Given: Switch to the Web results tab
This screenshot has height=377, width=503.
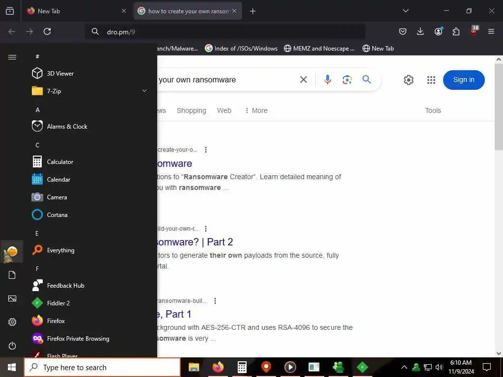Looking at the screenshot, I should click(224, 110).
